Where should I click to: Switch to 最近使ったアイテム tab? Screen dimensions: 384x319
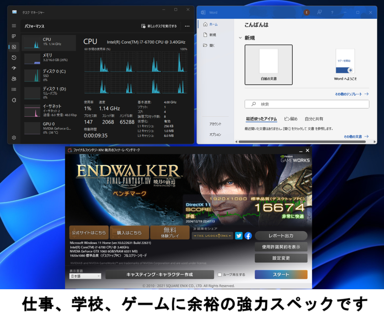coord(261,119)
